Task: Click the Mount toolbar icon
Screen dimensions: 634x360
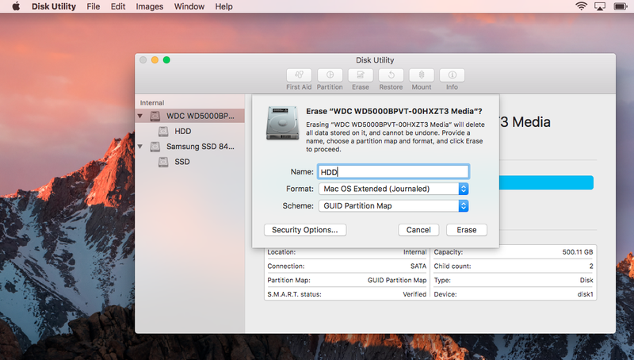Action: point(422,75)
